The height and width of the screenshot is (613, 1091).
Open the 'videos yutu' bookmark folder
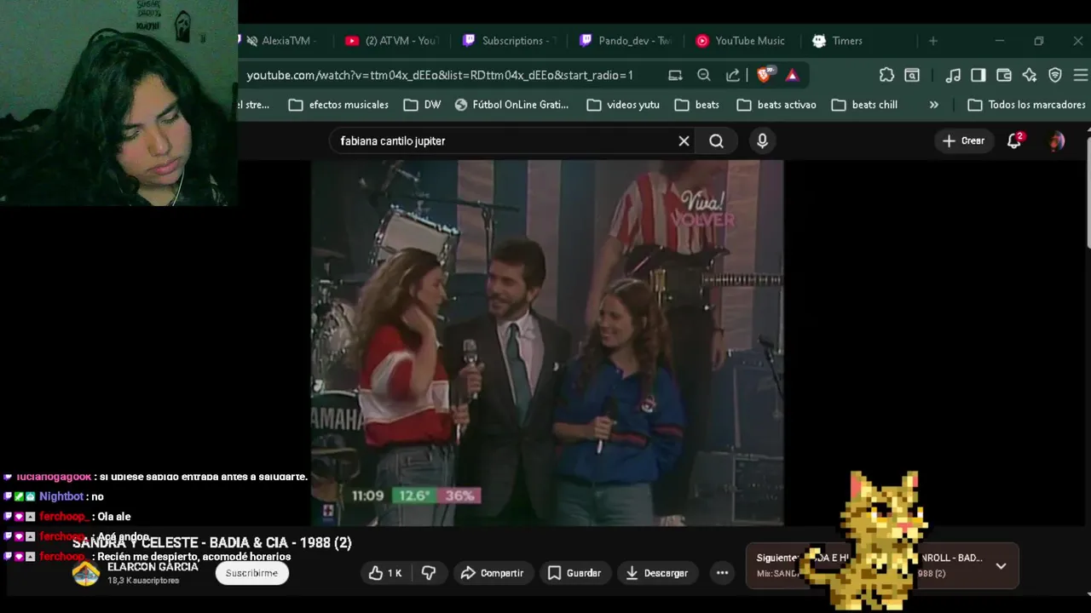(x=623, y=105)
